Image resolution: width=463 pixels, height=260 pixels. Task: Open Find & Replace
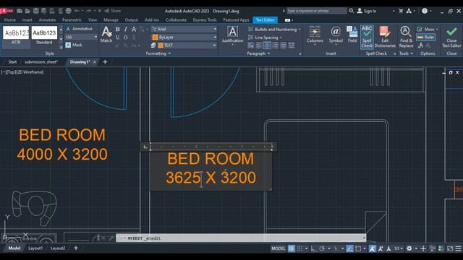click(406, 37)
